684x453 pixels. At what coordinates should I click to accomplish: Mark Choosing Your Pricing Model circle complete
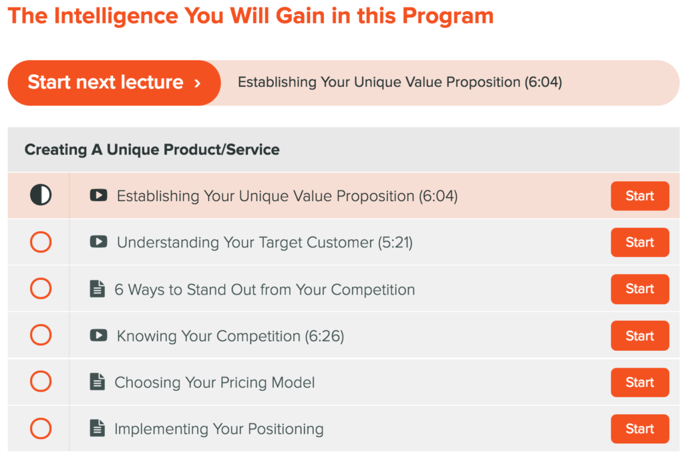pyautogui.click(x=41, y=382)
